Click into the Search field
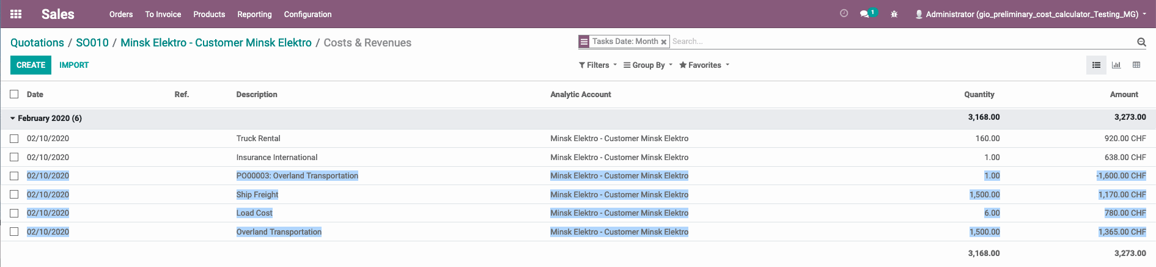 902,42
